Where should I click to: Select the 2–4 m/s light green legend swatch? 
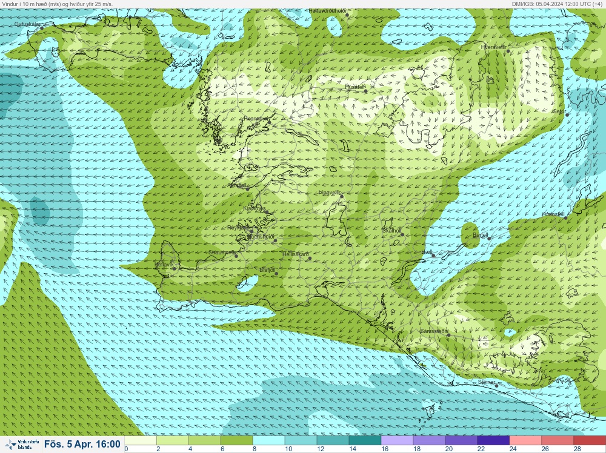point(173,441)
